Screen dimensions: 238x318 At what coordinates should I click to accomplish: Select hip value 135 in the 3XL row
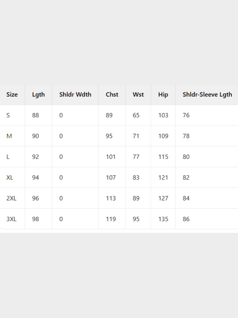[x=163, y=219]
